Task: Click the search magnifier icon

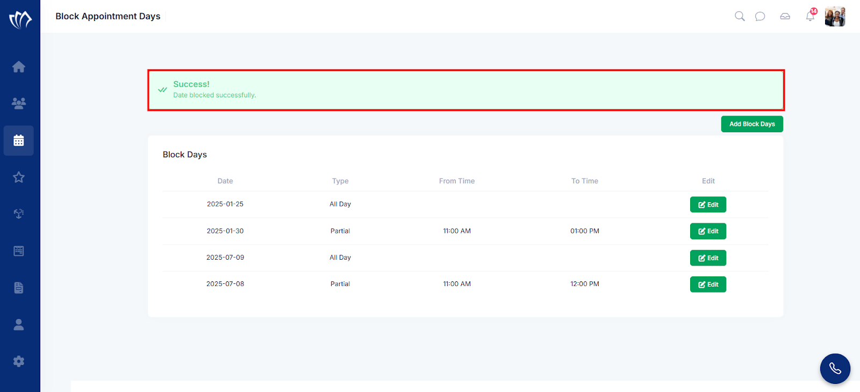Action: tap(740, 16)
